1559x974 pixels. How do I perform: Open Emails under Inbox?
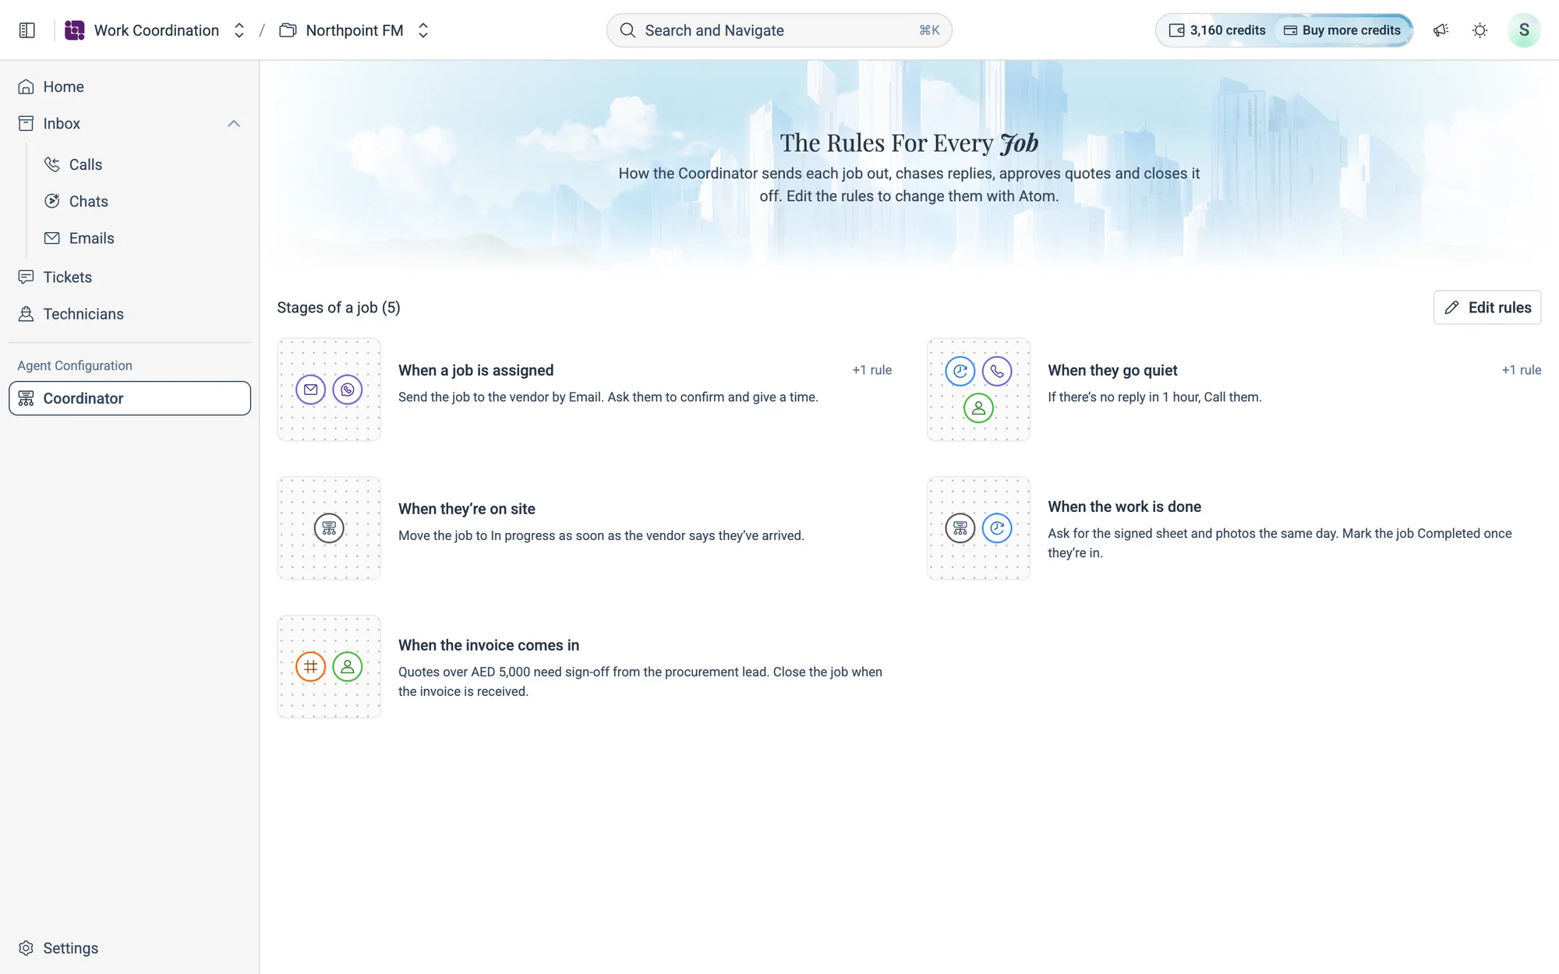(x=143, y=238)
